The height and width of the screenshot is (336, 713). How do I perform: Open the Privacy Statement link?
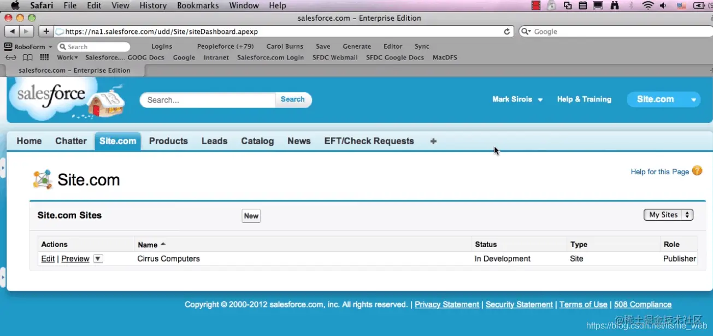click(x=447, y=304)
